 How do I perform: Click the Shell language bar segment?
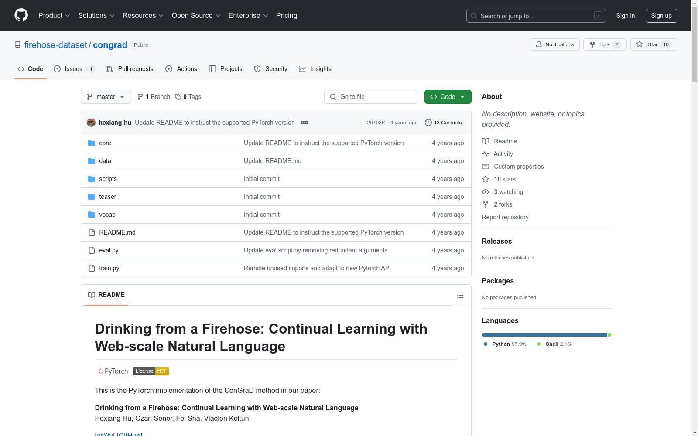609,335
